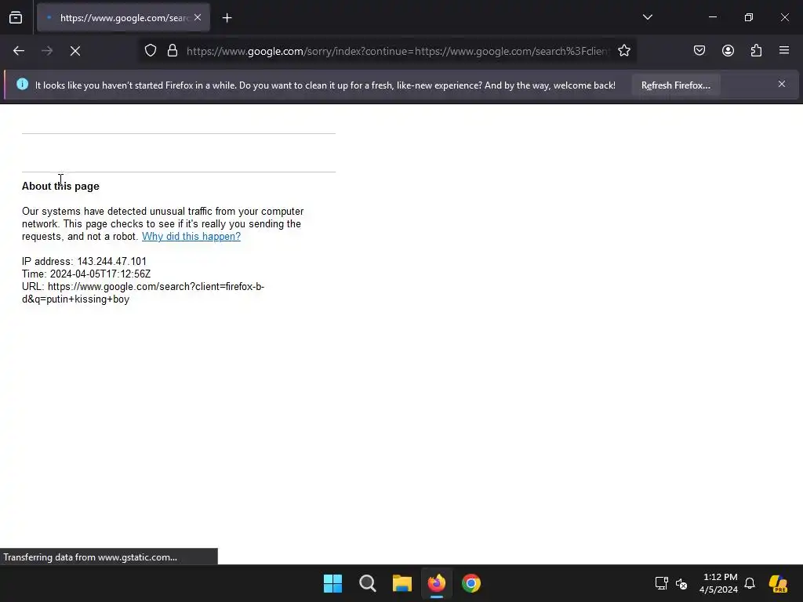Click the IP address 143.244.47.101 line
The height and width of the screenshot is (602, 803).
click(84, 262)
